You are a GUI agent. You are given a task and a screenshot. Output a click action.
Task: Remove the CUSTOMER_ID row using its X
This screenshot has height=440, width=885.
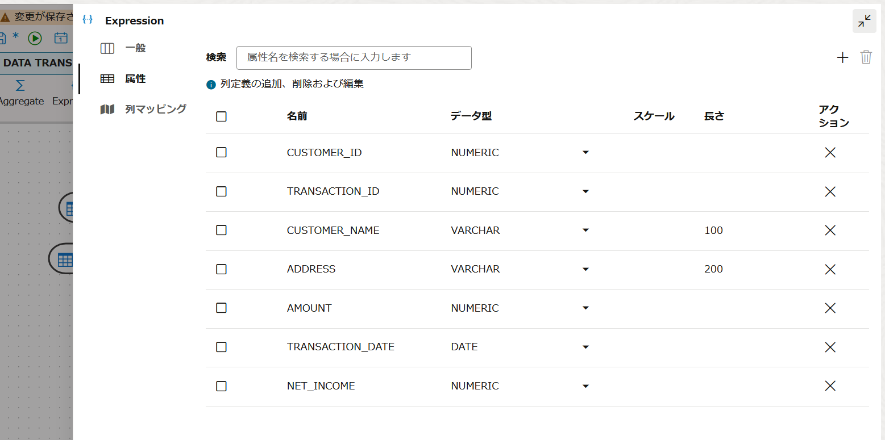(x=830, y=152)
